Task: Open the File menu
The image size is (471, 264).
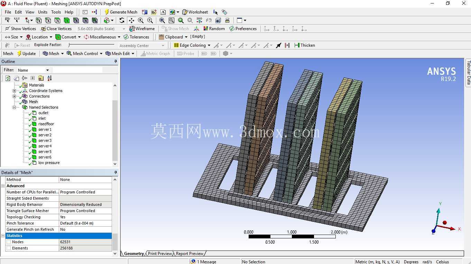Action: tap(8, 12)
